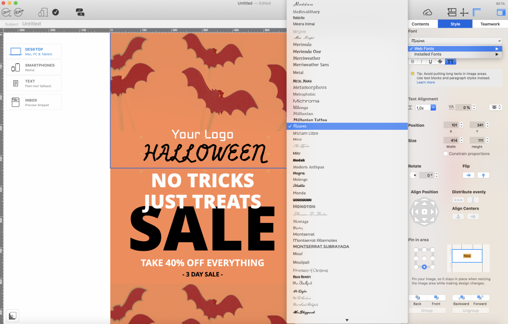Click distribute evenly horizontally icon

click(x=458, y=200)
